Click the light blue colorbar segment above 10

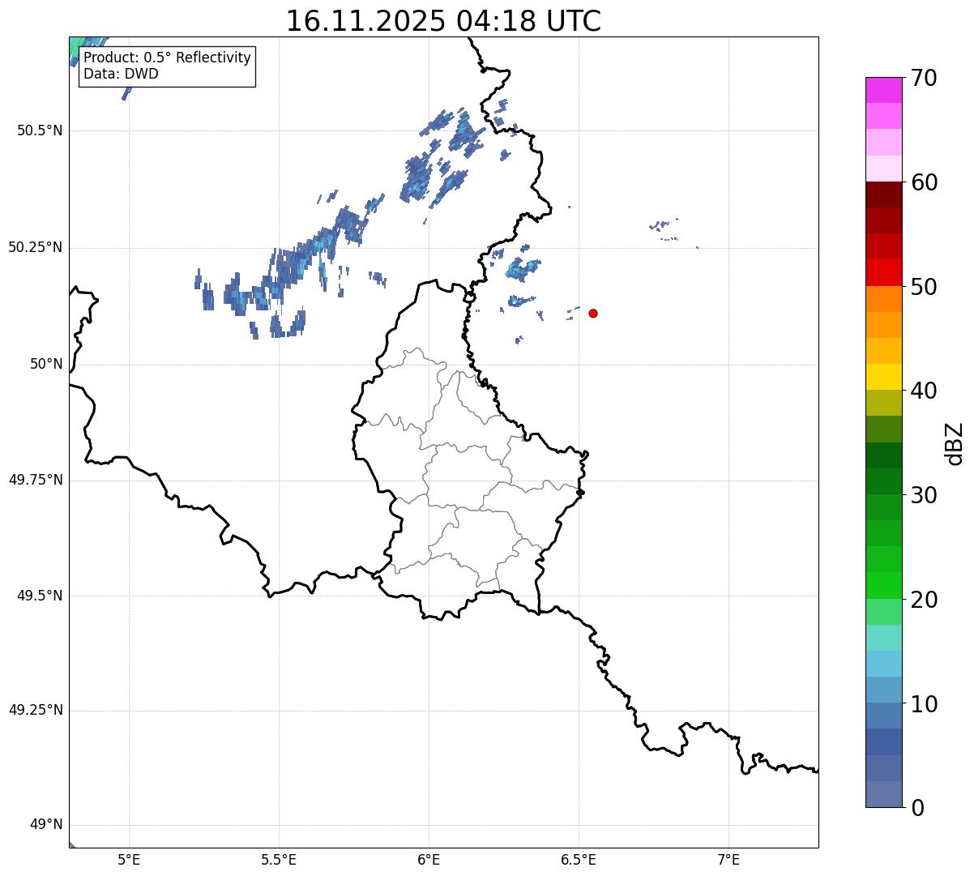pyautogui.click(x=884, y=664)
